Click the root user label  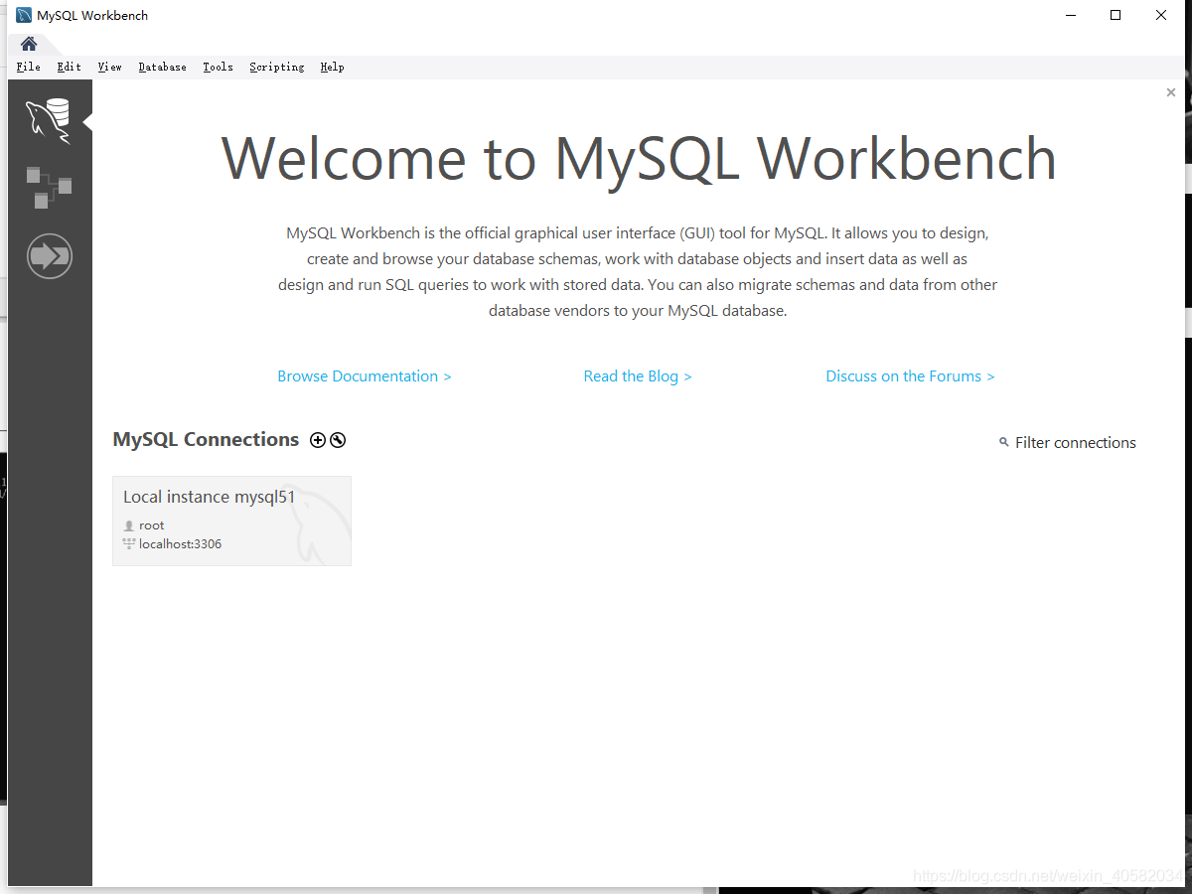152,525
